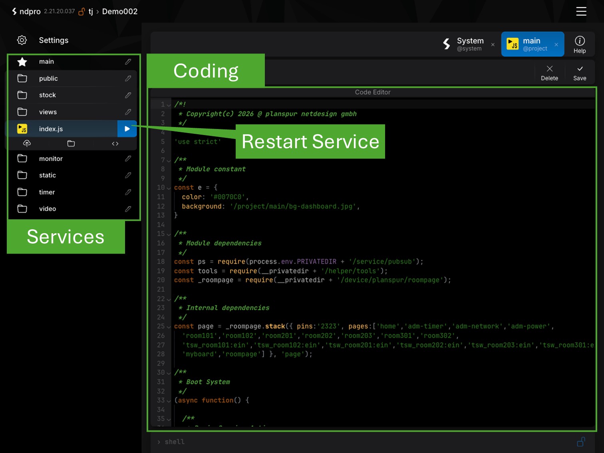Fold the comment at line 15
Image resolution: width=604 pixels, height=453 pixels.
(169, 234)
